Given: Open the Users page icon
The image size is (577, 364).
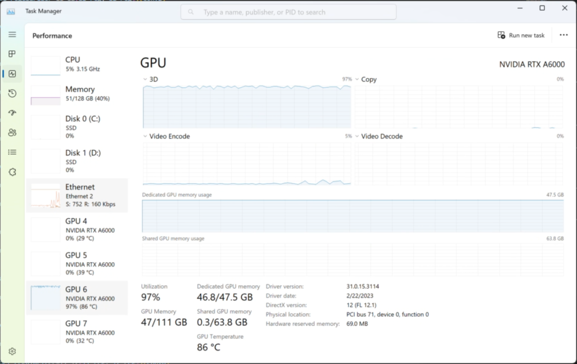Looking at the screenshot, I should [x=12, y=133].
